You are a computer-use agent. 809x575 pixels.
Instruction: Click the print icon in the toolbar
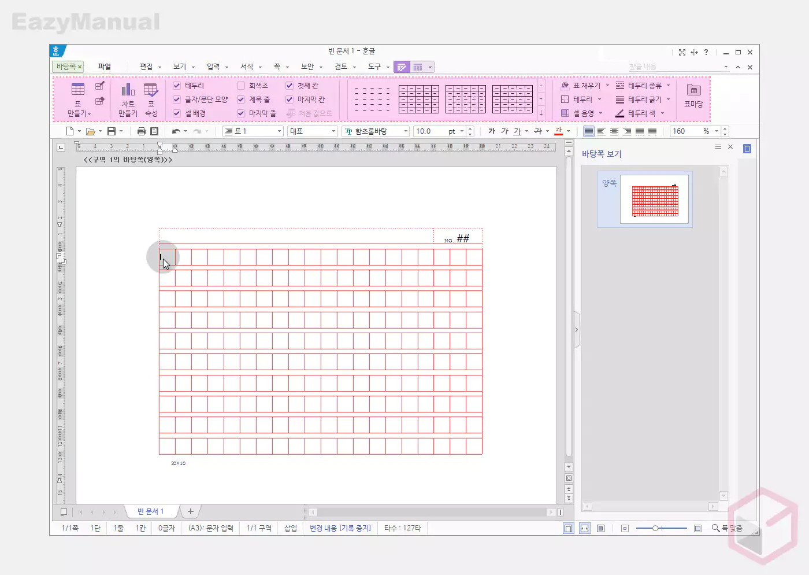142,131
